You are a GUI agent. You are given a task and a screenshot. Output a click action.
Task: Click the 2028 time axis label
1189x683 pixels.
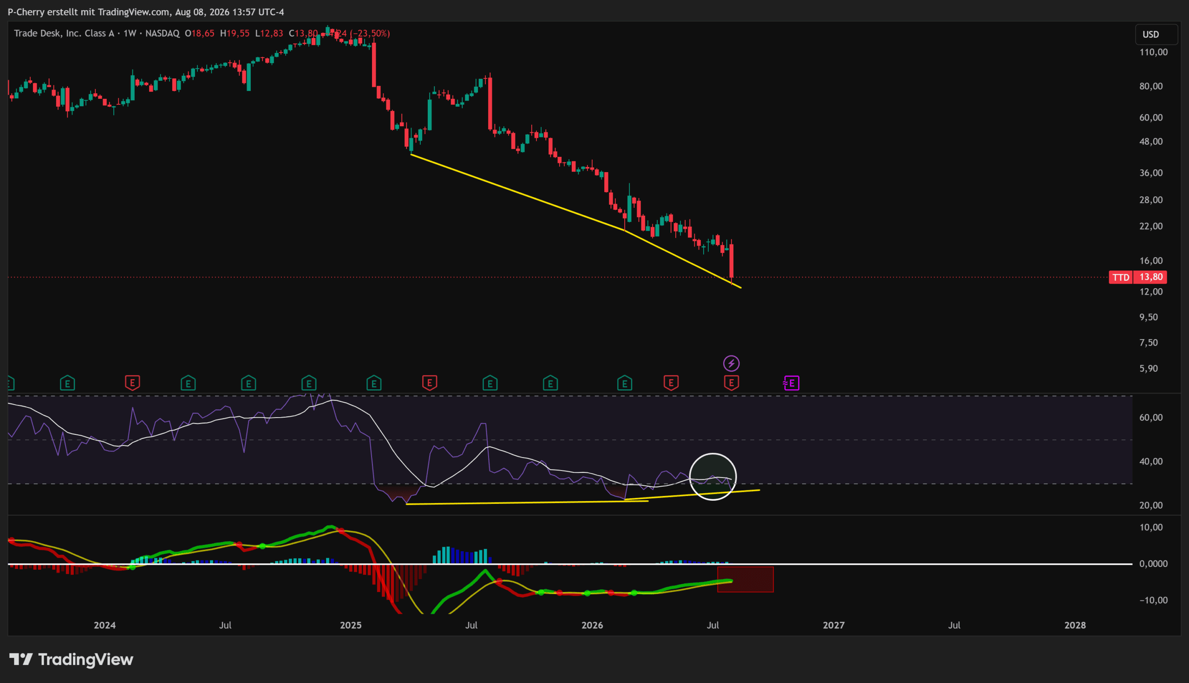1075,625
